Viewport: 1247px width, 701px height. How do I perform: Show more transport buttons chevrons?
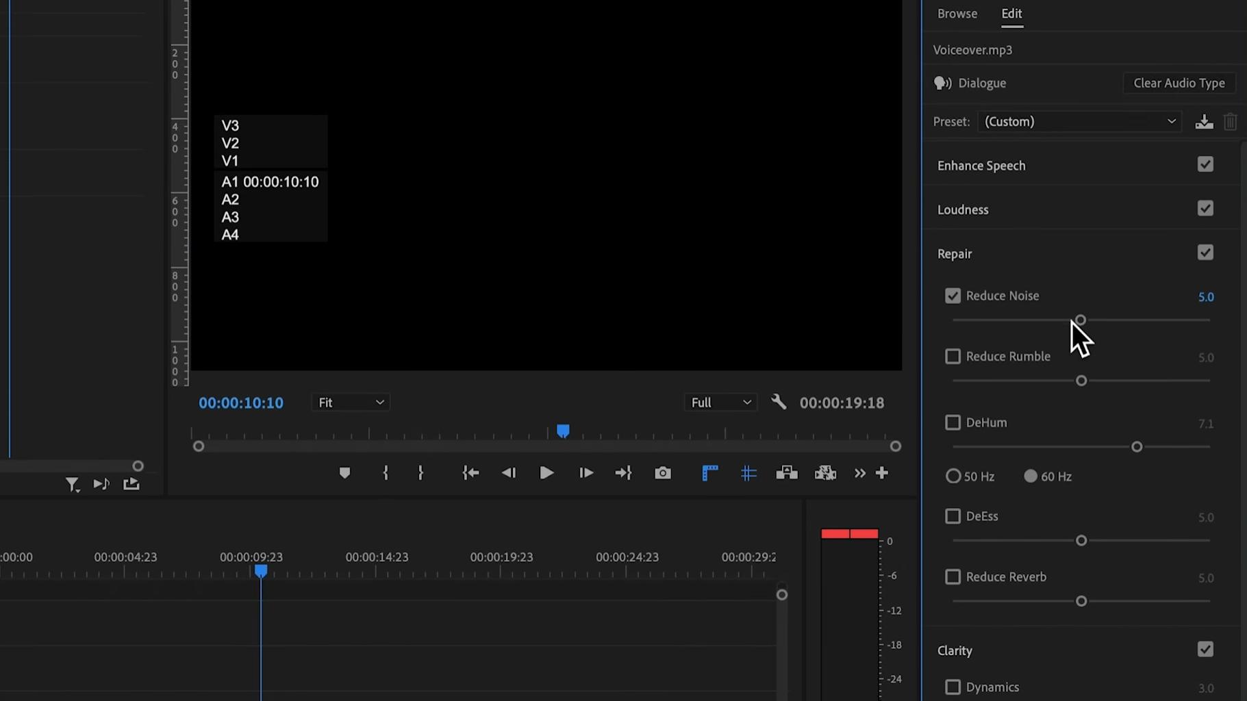(x=859, y=473)
